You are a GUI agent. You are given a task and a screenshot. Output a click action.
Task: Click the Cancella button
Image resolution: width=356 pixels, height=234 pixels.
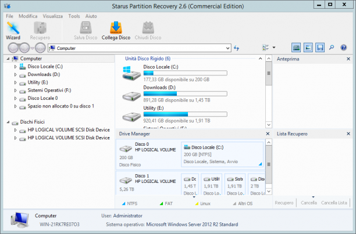point(309,203)
